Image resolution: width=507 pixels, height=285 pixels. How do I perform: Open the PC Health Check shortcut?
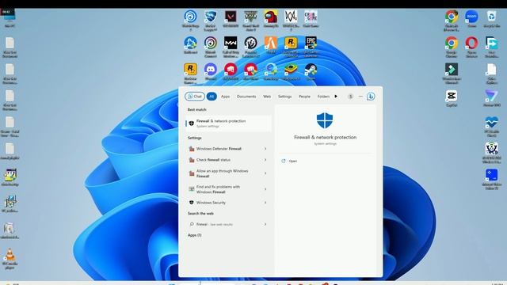tap(491, 123)
